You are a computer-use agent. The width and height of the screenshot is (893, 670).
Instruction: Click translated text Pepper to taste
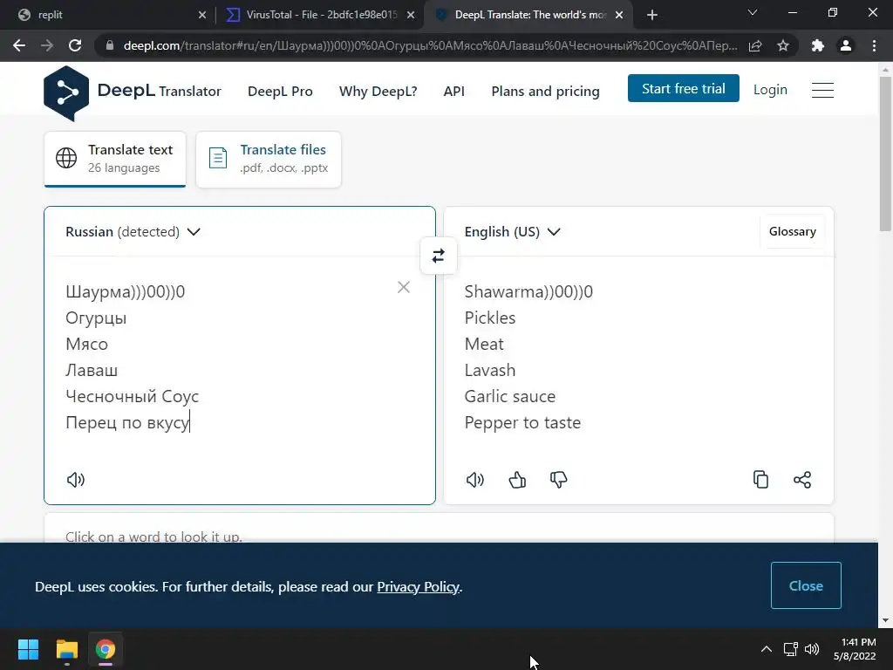522,423
